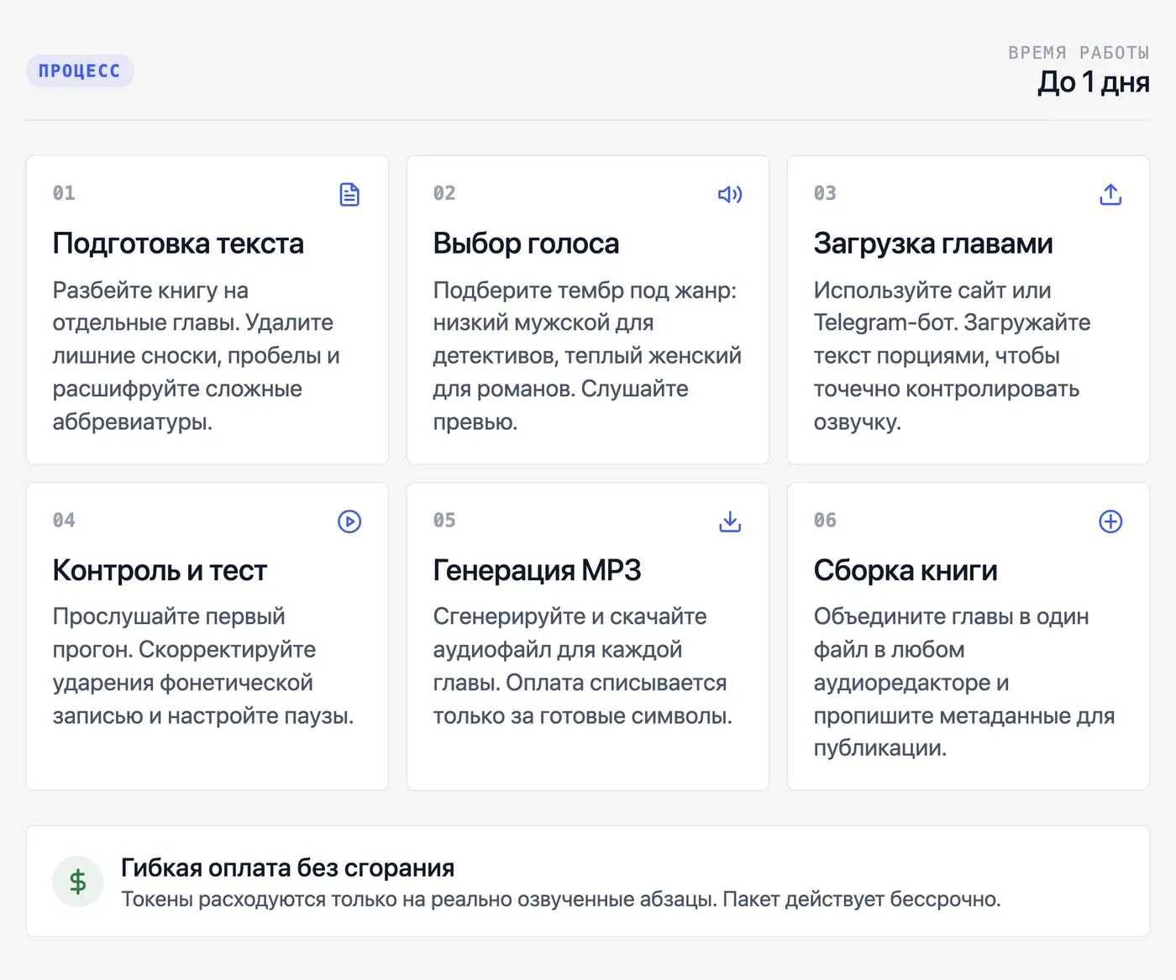This screenshot has height=980, width=1176.
Task: Click the Токены расходуются payment note text
Action: (561, 899)
